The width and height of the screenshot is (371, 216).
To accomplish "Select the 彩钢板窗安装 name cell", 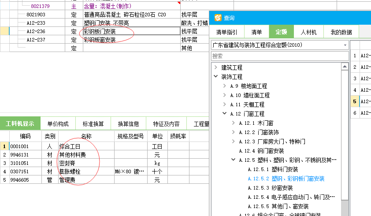I will click(x=132, y=40).
